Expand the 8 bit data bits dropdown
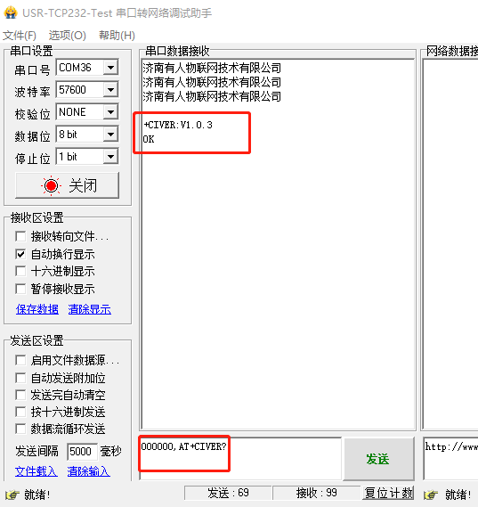Screen dimensions: 478x507 [110, 135]
